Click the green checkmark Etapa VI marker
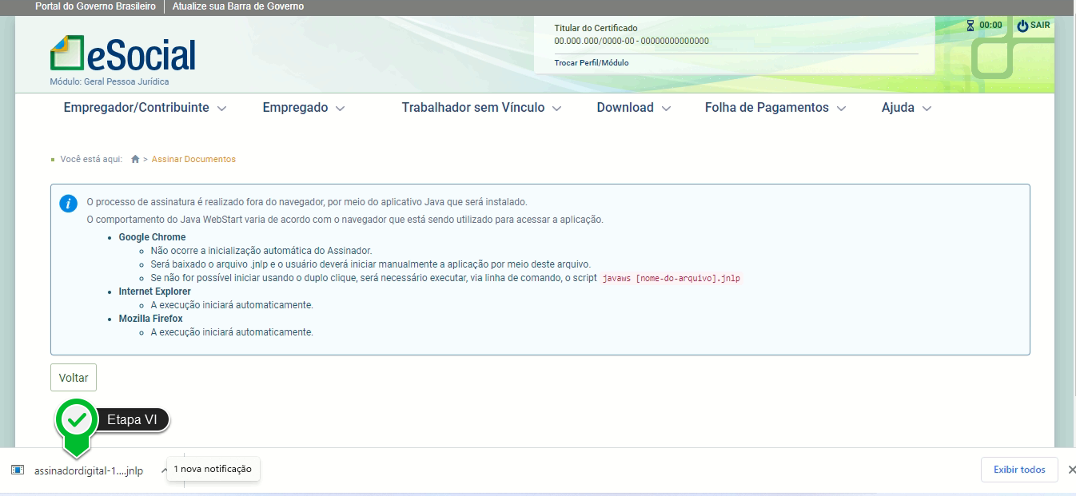 tap(77, 419)
